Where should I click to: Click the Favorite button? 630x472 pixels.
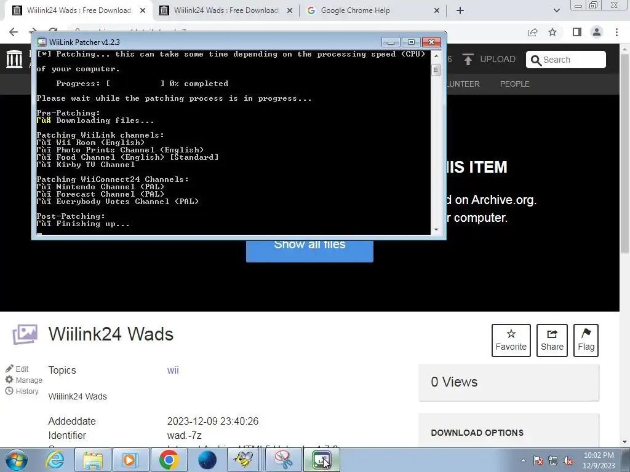tap(511, 340)
